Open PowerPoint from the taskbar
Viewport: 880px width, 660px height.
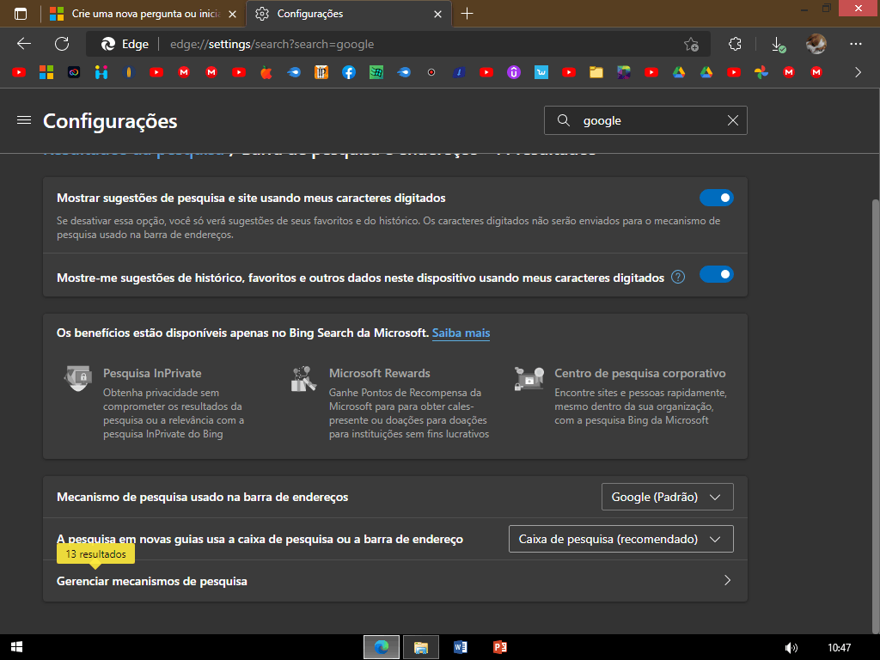(499, 647)
